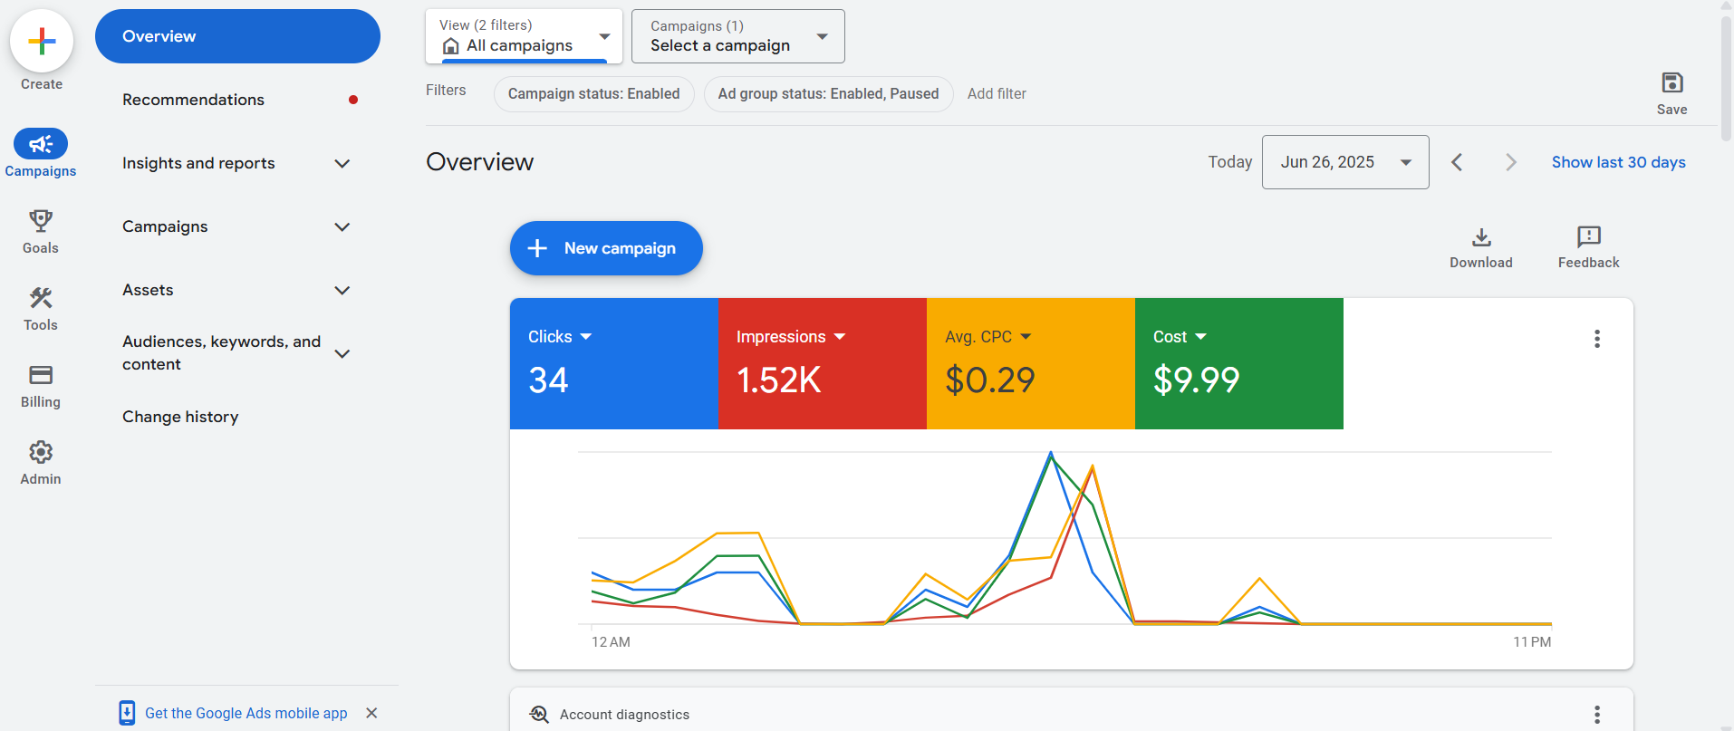Click the Save icon
This screenshot has width=1734, height=731.
[1671, 82]
